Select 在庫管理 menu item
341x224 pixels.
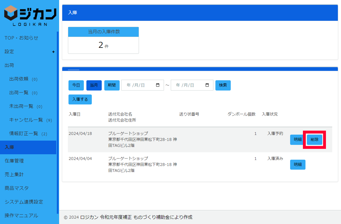[14, 161]
